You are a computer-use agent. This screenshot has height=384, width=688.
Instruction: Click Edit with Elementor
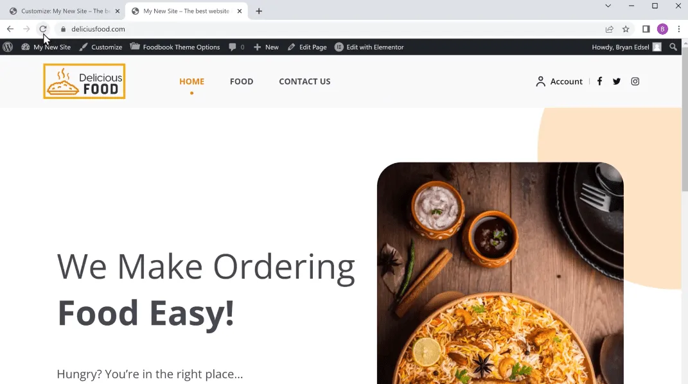click(x=369, y=47)
